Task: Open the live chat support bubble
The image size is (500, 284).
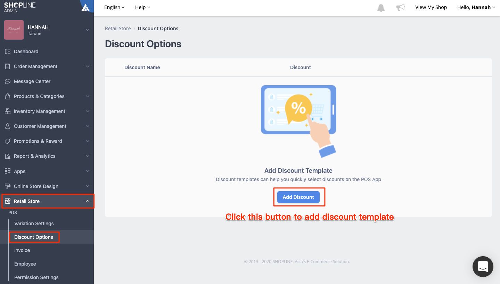Action: click(483, 267)
